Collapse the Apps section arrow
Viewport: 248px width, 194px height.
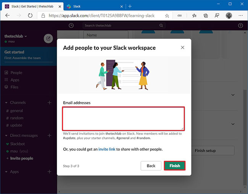(x=6, y=172)
